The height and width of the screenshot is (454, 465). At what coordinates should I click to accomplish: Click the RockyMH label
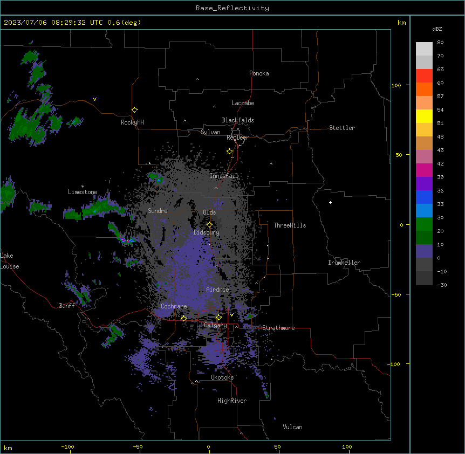(x=132, y=122)
